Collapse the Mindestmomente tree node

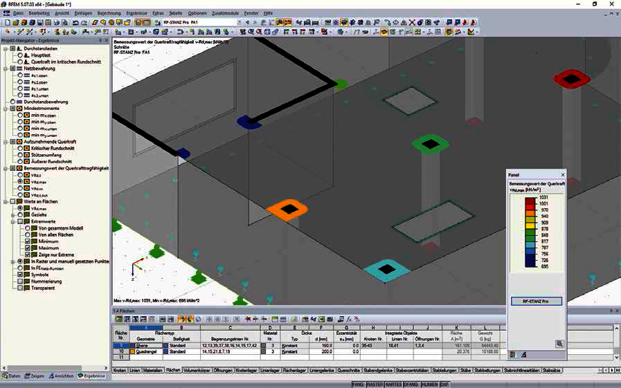[6, 109]
